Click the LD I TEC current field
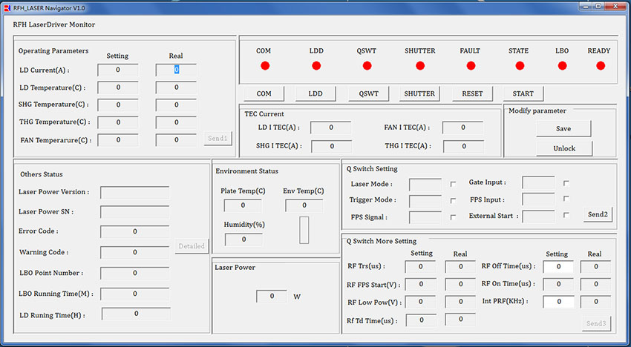This screenshot has width=631, height=347. point(331,128)
